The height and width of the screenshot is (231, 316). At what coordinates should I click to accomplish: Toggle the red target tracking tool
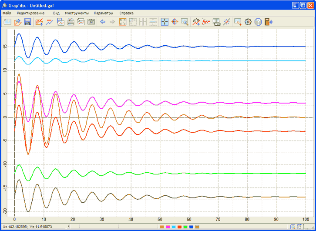click(x=175, y=22)
